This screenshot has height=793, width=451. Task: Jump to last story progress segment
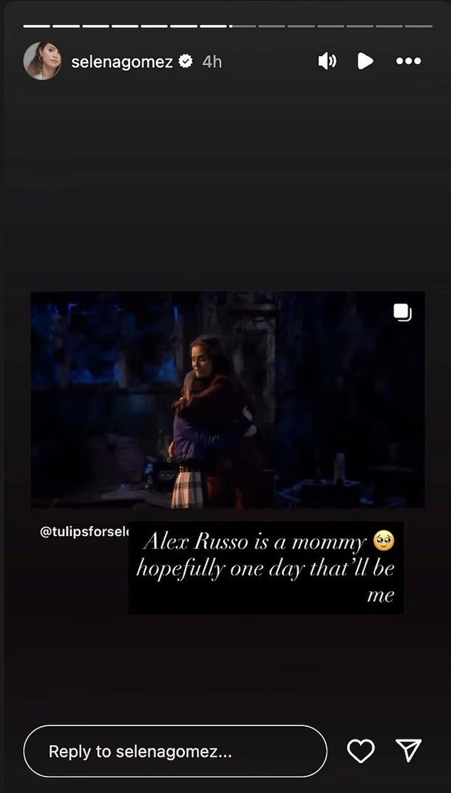(x=418, y=26)
